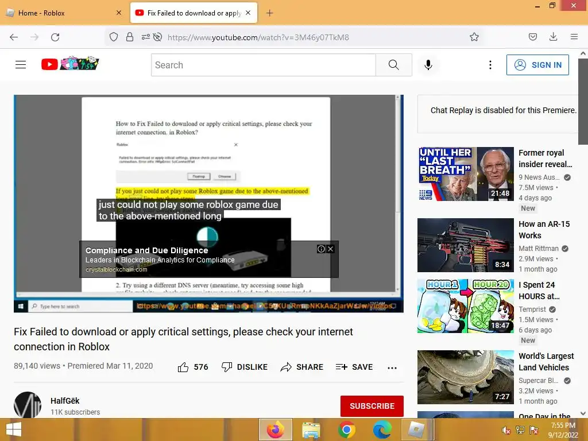Dislike the video
Viewport: 588px width, 441px height.
coord(245,367)
